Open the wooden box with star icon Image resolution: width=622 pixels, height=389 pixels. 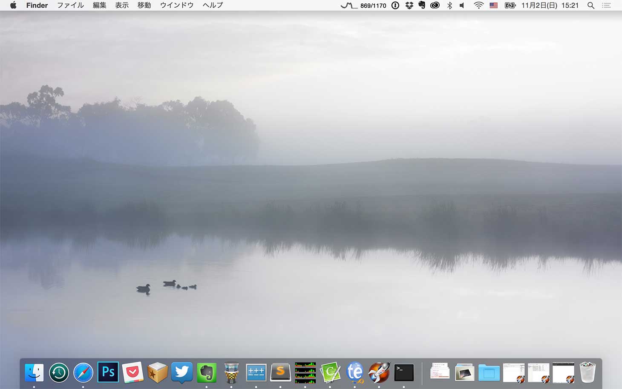(157, 373)
